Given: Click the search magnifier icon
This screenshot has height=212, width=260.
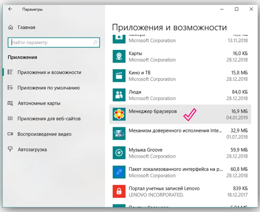Looking at the screenshot, I should (x=95, y=42).
